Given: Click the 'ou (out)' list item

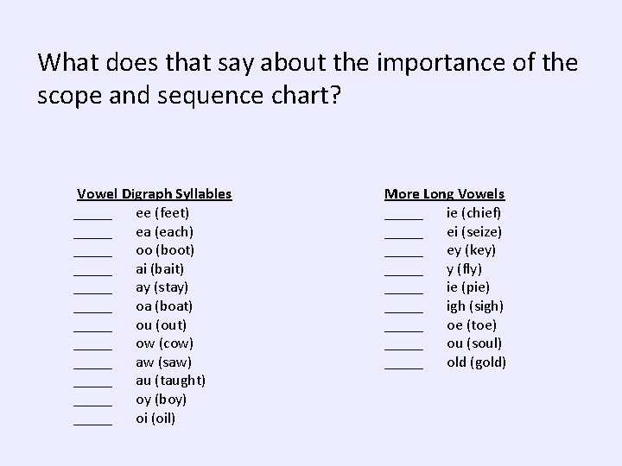Looking at the screenshot, I should [161, 325].
